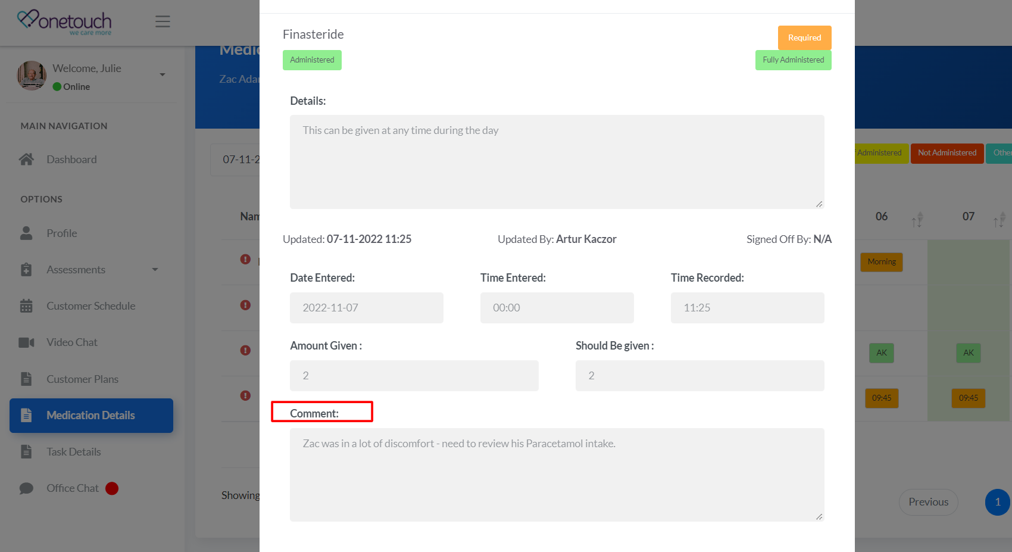Start a Video Chat using the camera icon
Image resolution: width=1012 pixels, height=552 pixels.
click(27, 342)
